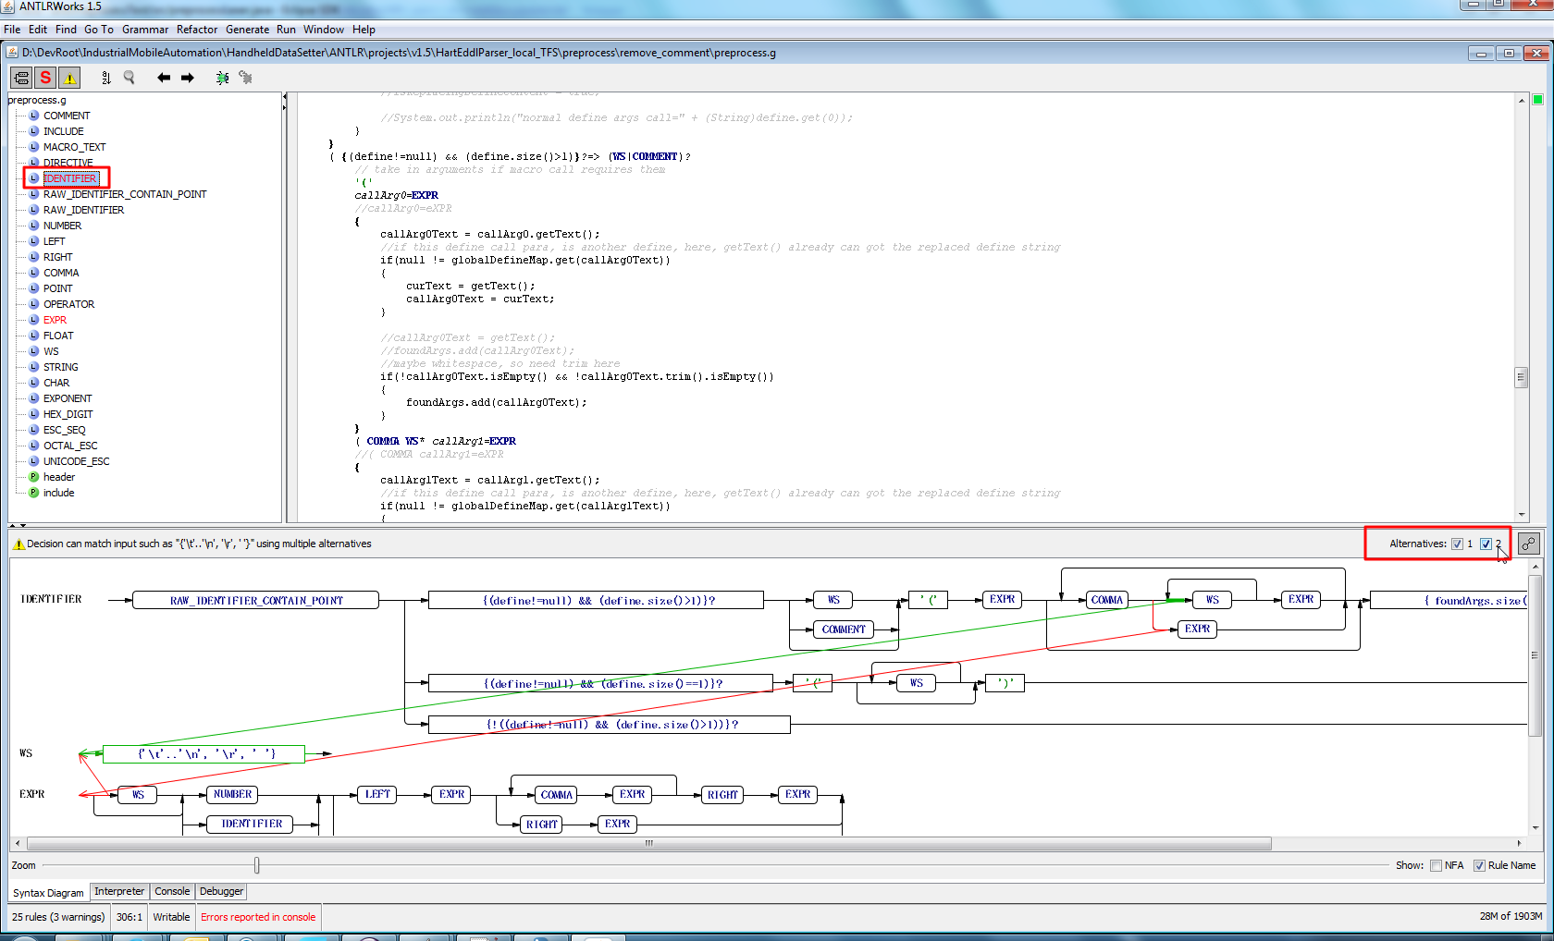Click the magnifying glass find icon
This screenshot has width=1554, height=941.
[x=129, y=78]
